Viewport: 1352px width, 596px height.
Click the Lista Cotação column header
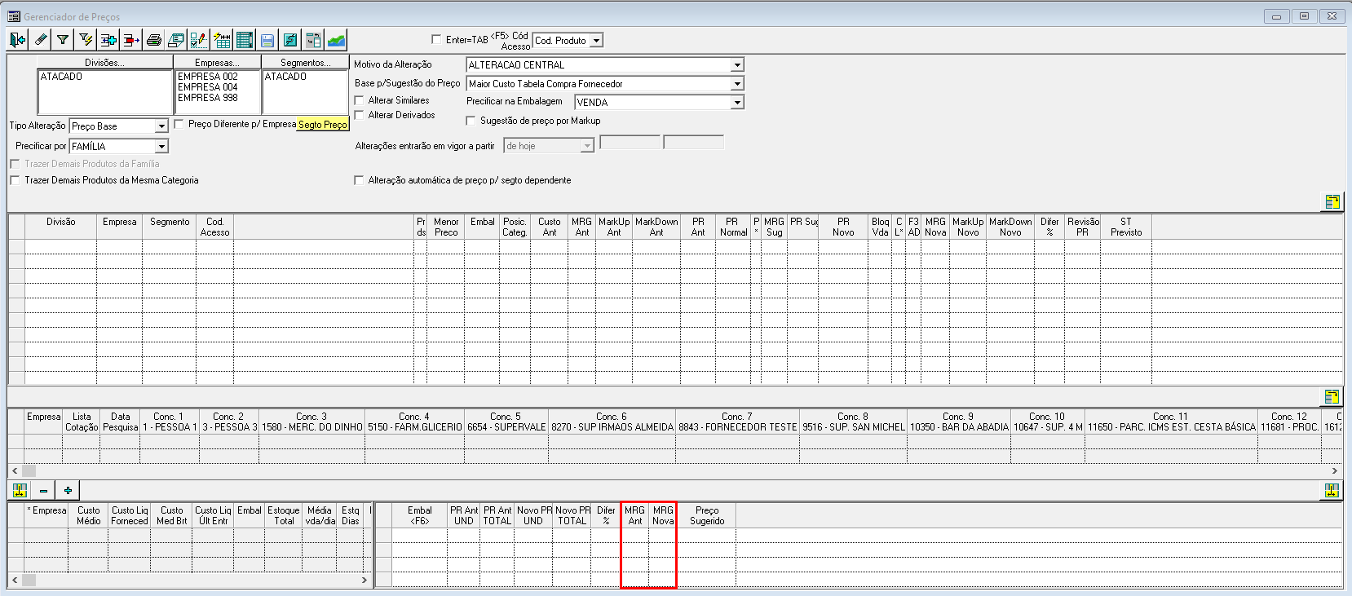coord(82,422)
